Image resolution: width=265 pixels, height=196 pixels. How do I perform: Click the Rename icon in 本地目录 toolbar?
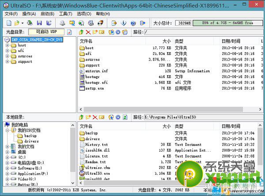pyautogui.click(x=102, y=117)
